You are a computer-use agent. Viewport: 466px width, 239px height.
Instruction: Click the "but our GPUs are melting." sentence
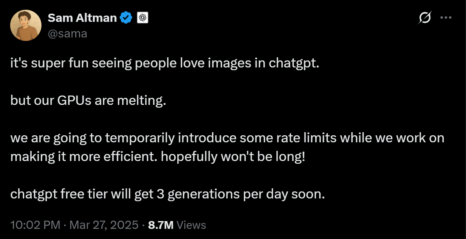click(88, 100)
